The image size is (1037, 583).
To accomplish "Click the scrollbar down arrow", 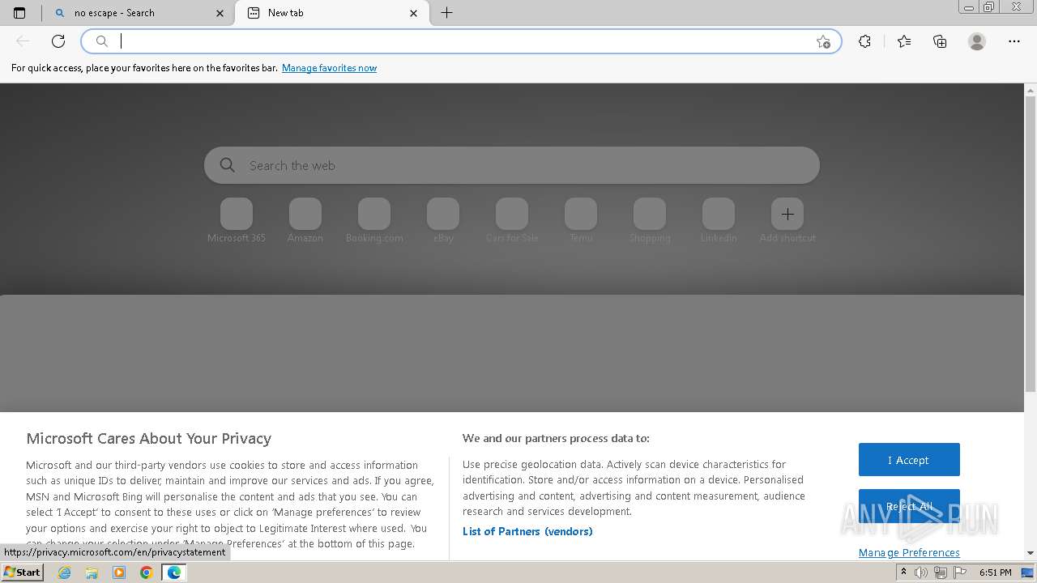I will 1031,553.
